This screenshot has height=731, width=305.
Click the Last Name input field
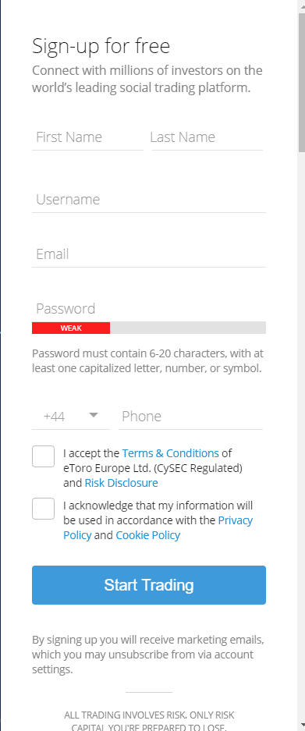[207, 137]
